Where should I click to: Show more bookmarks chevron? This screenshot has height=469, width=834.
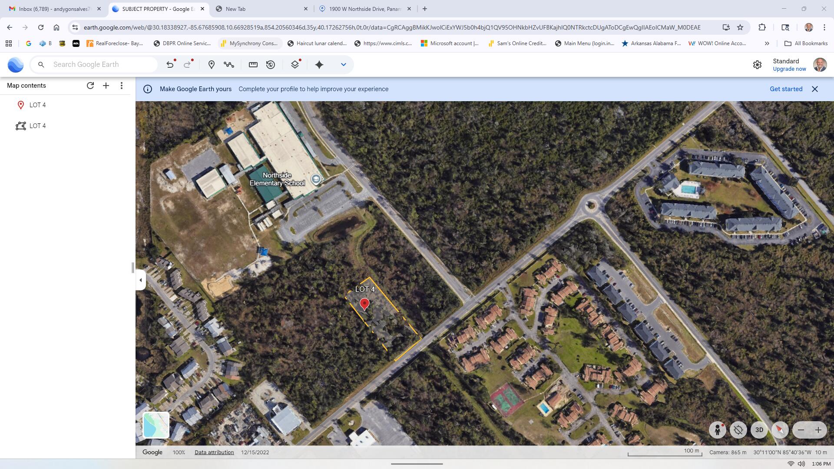click(x=767, y=43)
